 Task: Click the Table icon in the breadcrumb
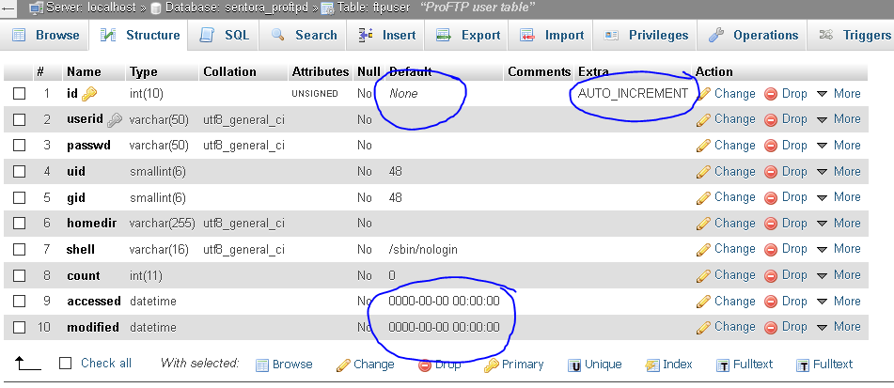[328, 8]
